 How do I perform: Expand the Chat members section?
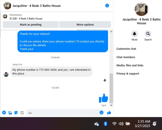tap(126, 57)
